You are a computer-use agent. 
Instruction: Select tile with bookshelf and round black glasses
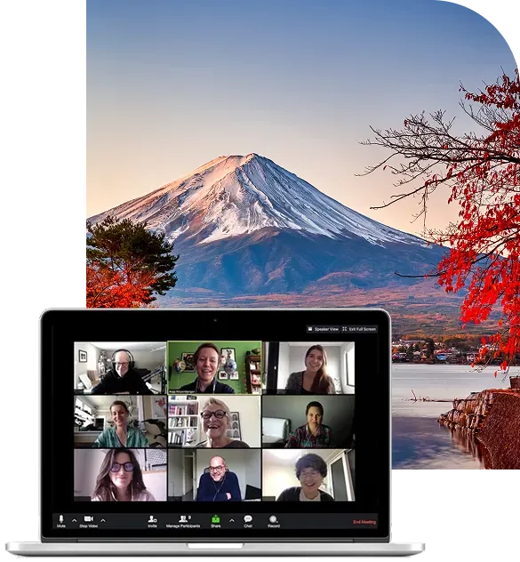coord(214,421)
